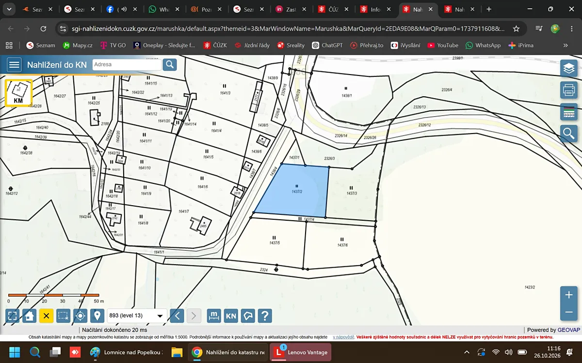Viewport: 582px width, 363px height.
Task: Select the rectangle selection tool
Action: click(x=64, y=316)
